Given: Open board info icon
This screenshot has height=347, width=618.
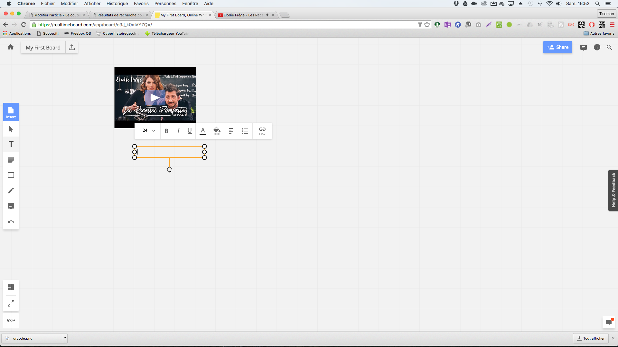Looking at the screenshot, I should tap(597, 47).
